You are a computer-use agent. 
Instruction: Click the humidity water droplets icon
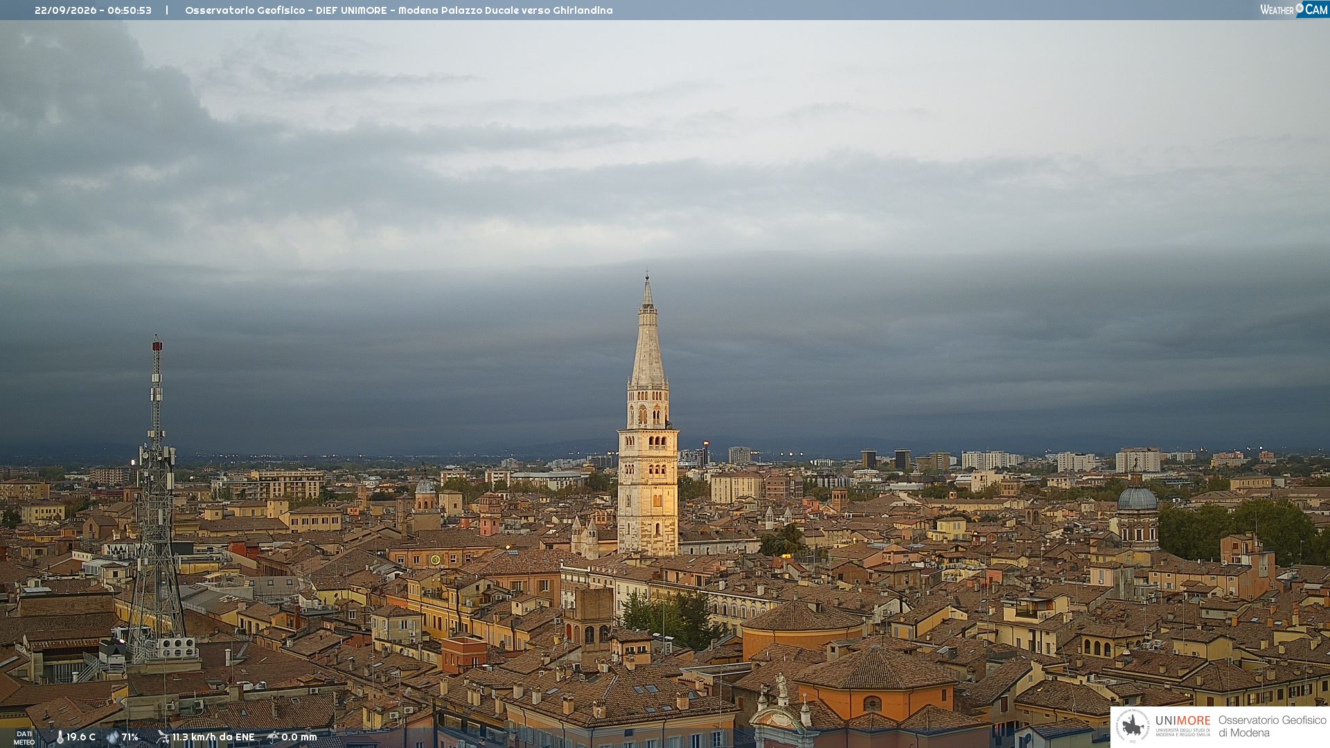tap(112, 737)
